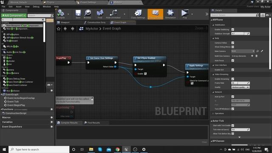Toggle Enable Streaming checkbox
Image resolution: width=272 pixels, height=153 pixels.
point(233,79)
